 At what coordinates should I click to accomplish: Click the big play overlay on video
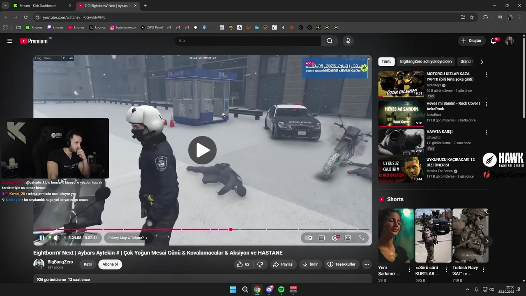(202, 150)
